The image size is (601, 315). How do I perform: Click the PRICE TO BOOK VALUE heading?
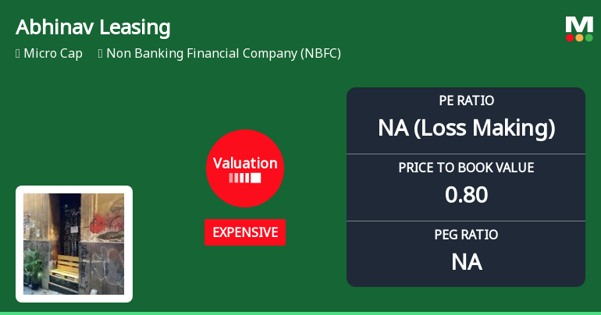(x=466, y=168)
